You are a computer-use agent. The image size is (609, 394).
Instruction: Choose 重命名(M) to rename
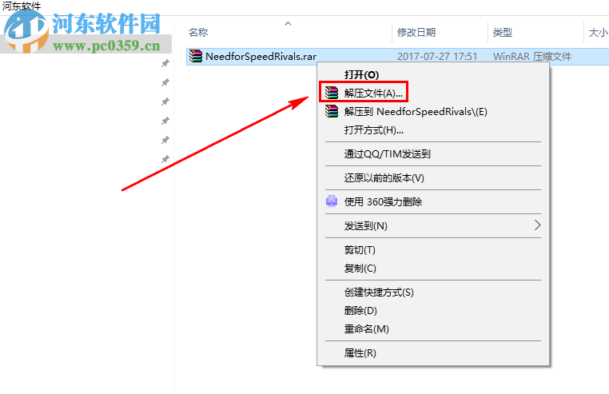pos(366,328)
